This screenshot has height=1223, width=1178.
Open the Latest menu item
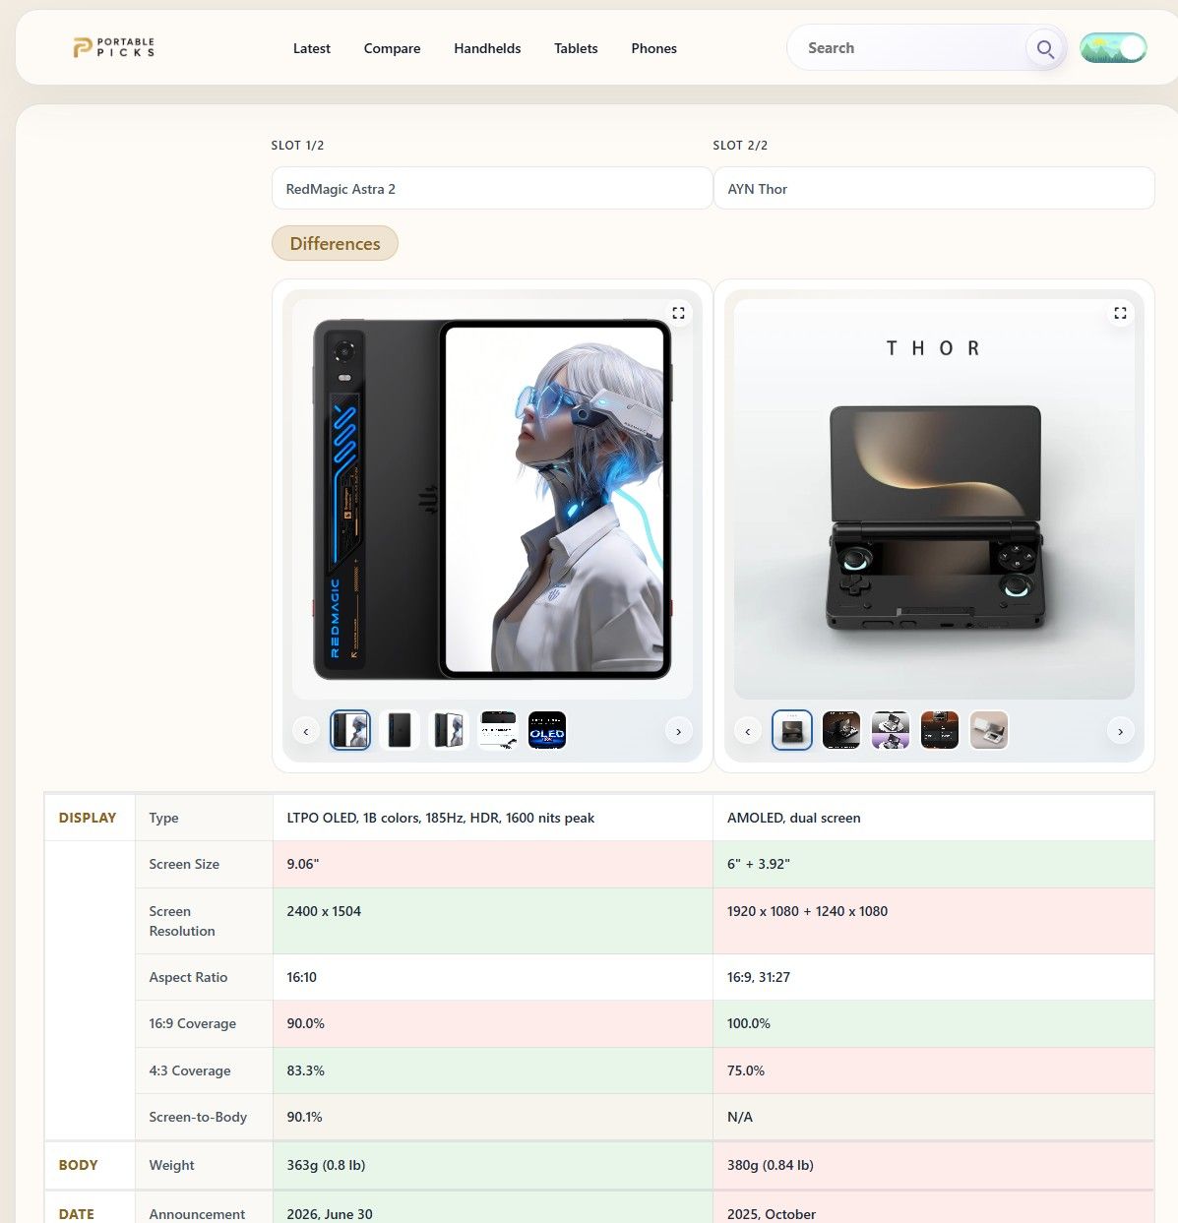(311, 48)
